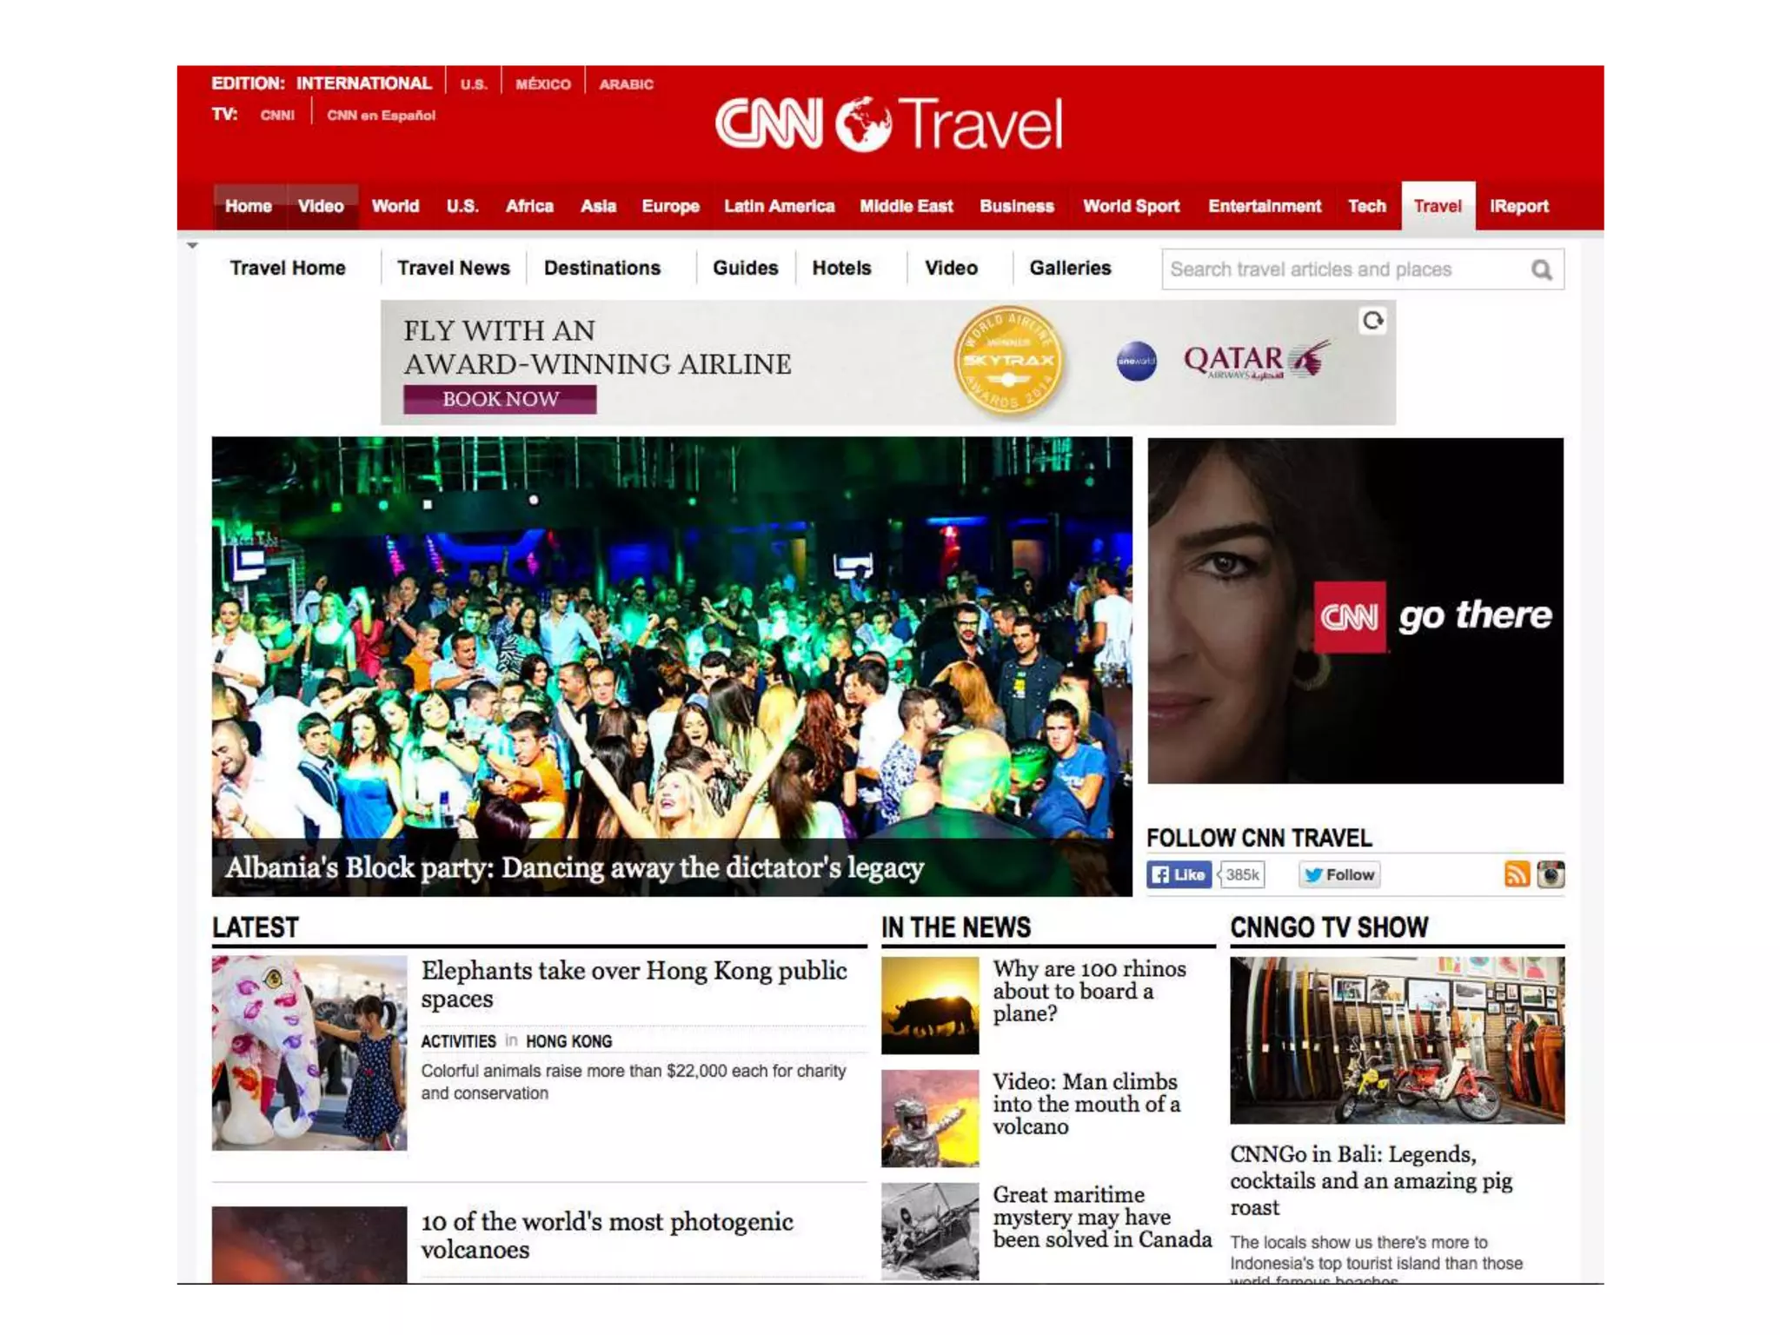This screenshot has height=1335, width=1780.
Task: Switch to México edition
Action: (543, 84)
